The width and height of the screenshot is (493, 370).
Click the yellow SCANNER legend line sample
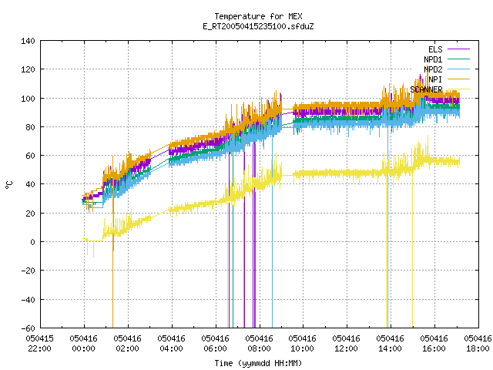[458, 89]
